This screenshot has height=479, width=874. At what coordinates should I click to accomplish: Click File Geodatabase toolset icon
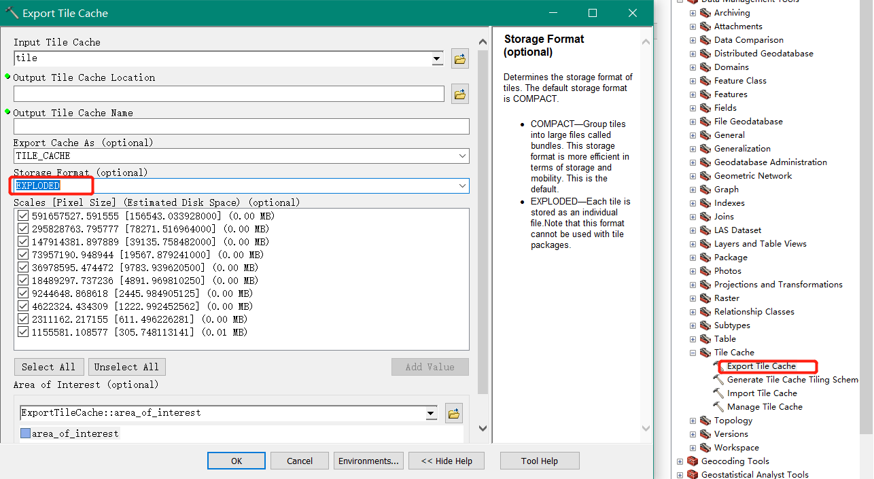[x=705, y=122]
